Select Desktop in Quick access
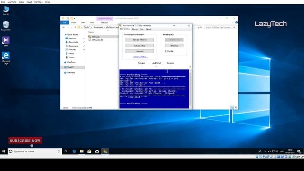The height and width of the screenshot is (171, 304). [72, 38]
